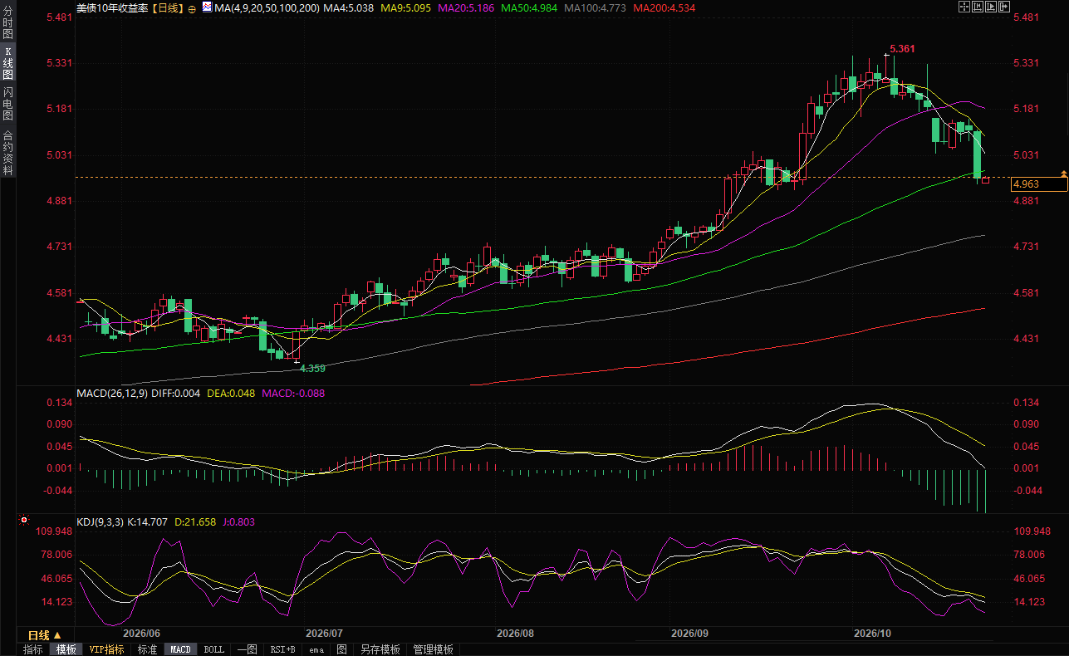Open 合约资料 side tab
The width and height of the screenshot is (1069, 656).
(x=7, y=151)
